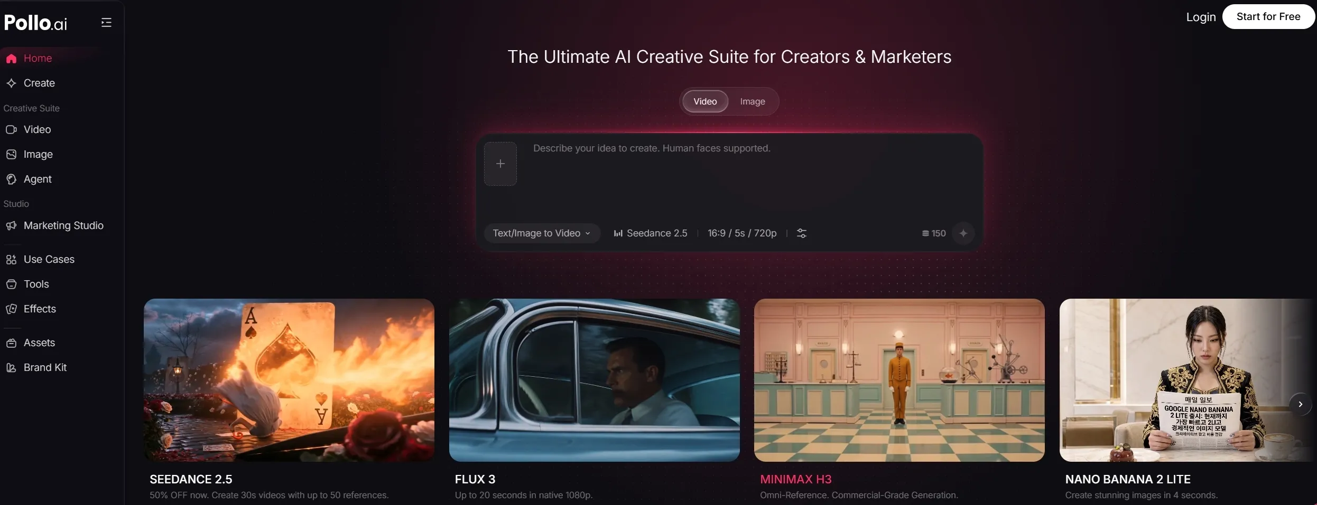Open the Seedance 2.5 burning card thumbnail
Image resolution: width=1317 pixels, height=505 pixels.
pyautogui.click(x=289, y=380)
